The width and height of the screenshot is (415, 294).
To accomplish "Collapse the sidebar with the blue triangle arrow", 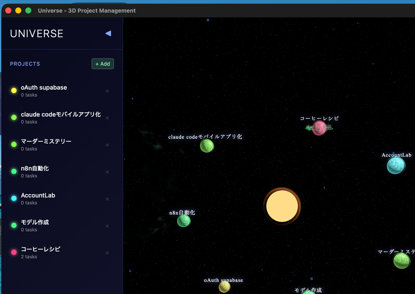I will [x=108, y=33].
